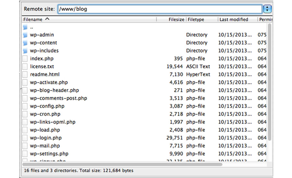Click the last modified date of wp-config.php
This screenshot has height=178, width=292.
235,106
